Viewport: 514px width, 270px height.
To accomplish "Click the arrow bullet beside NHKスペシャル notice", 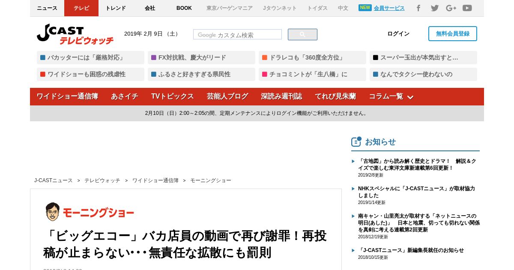I will 353,189.
